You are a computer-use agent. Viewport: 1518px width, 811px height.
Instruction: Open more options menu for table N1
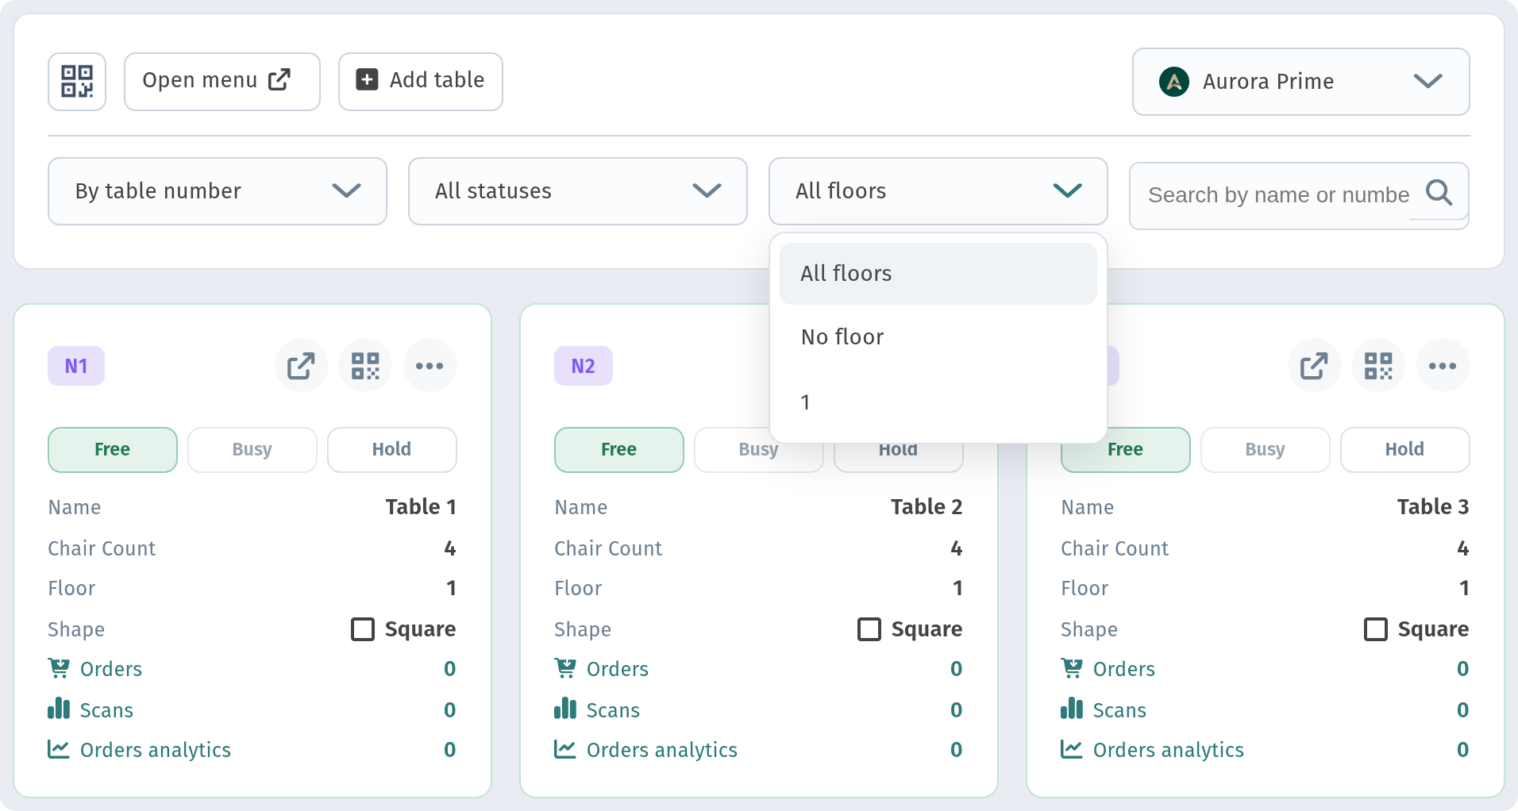coord(430,366)
